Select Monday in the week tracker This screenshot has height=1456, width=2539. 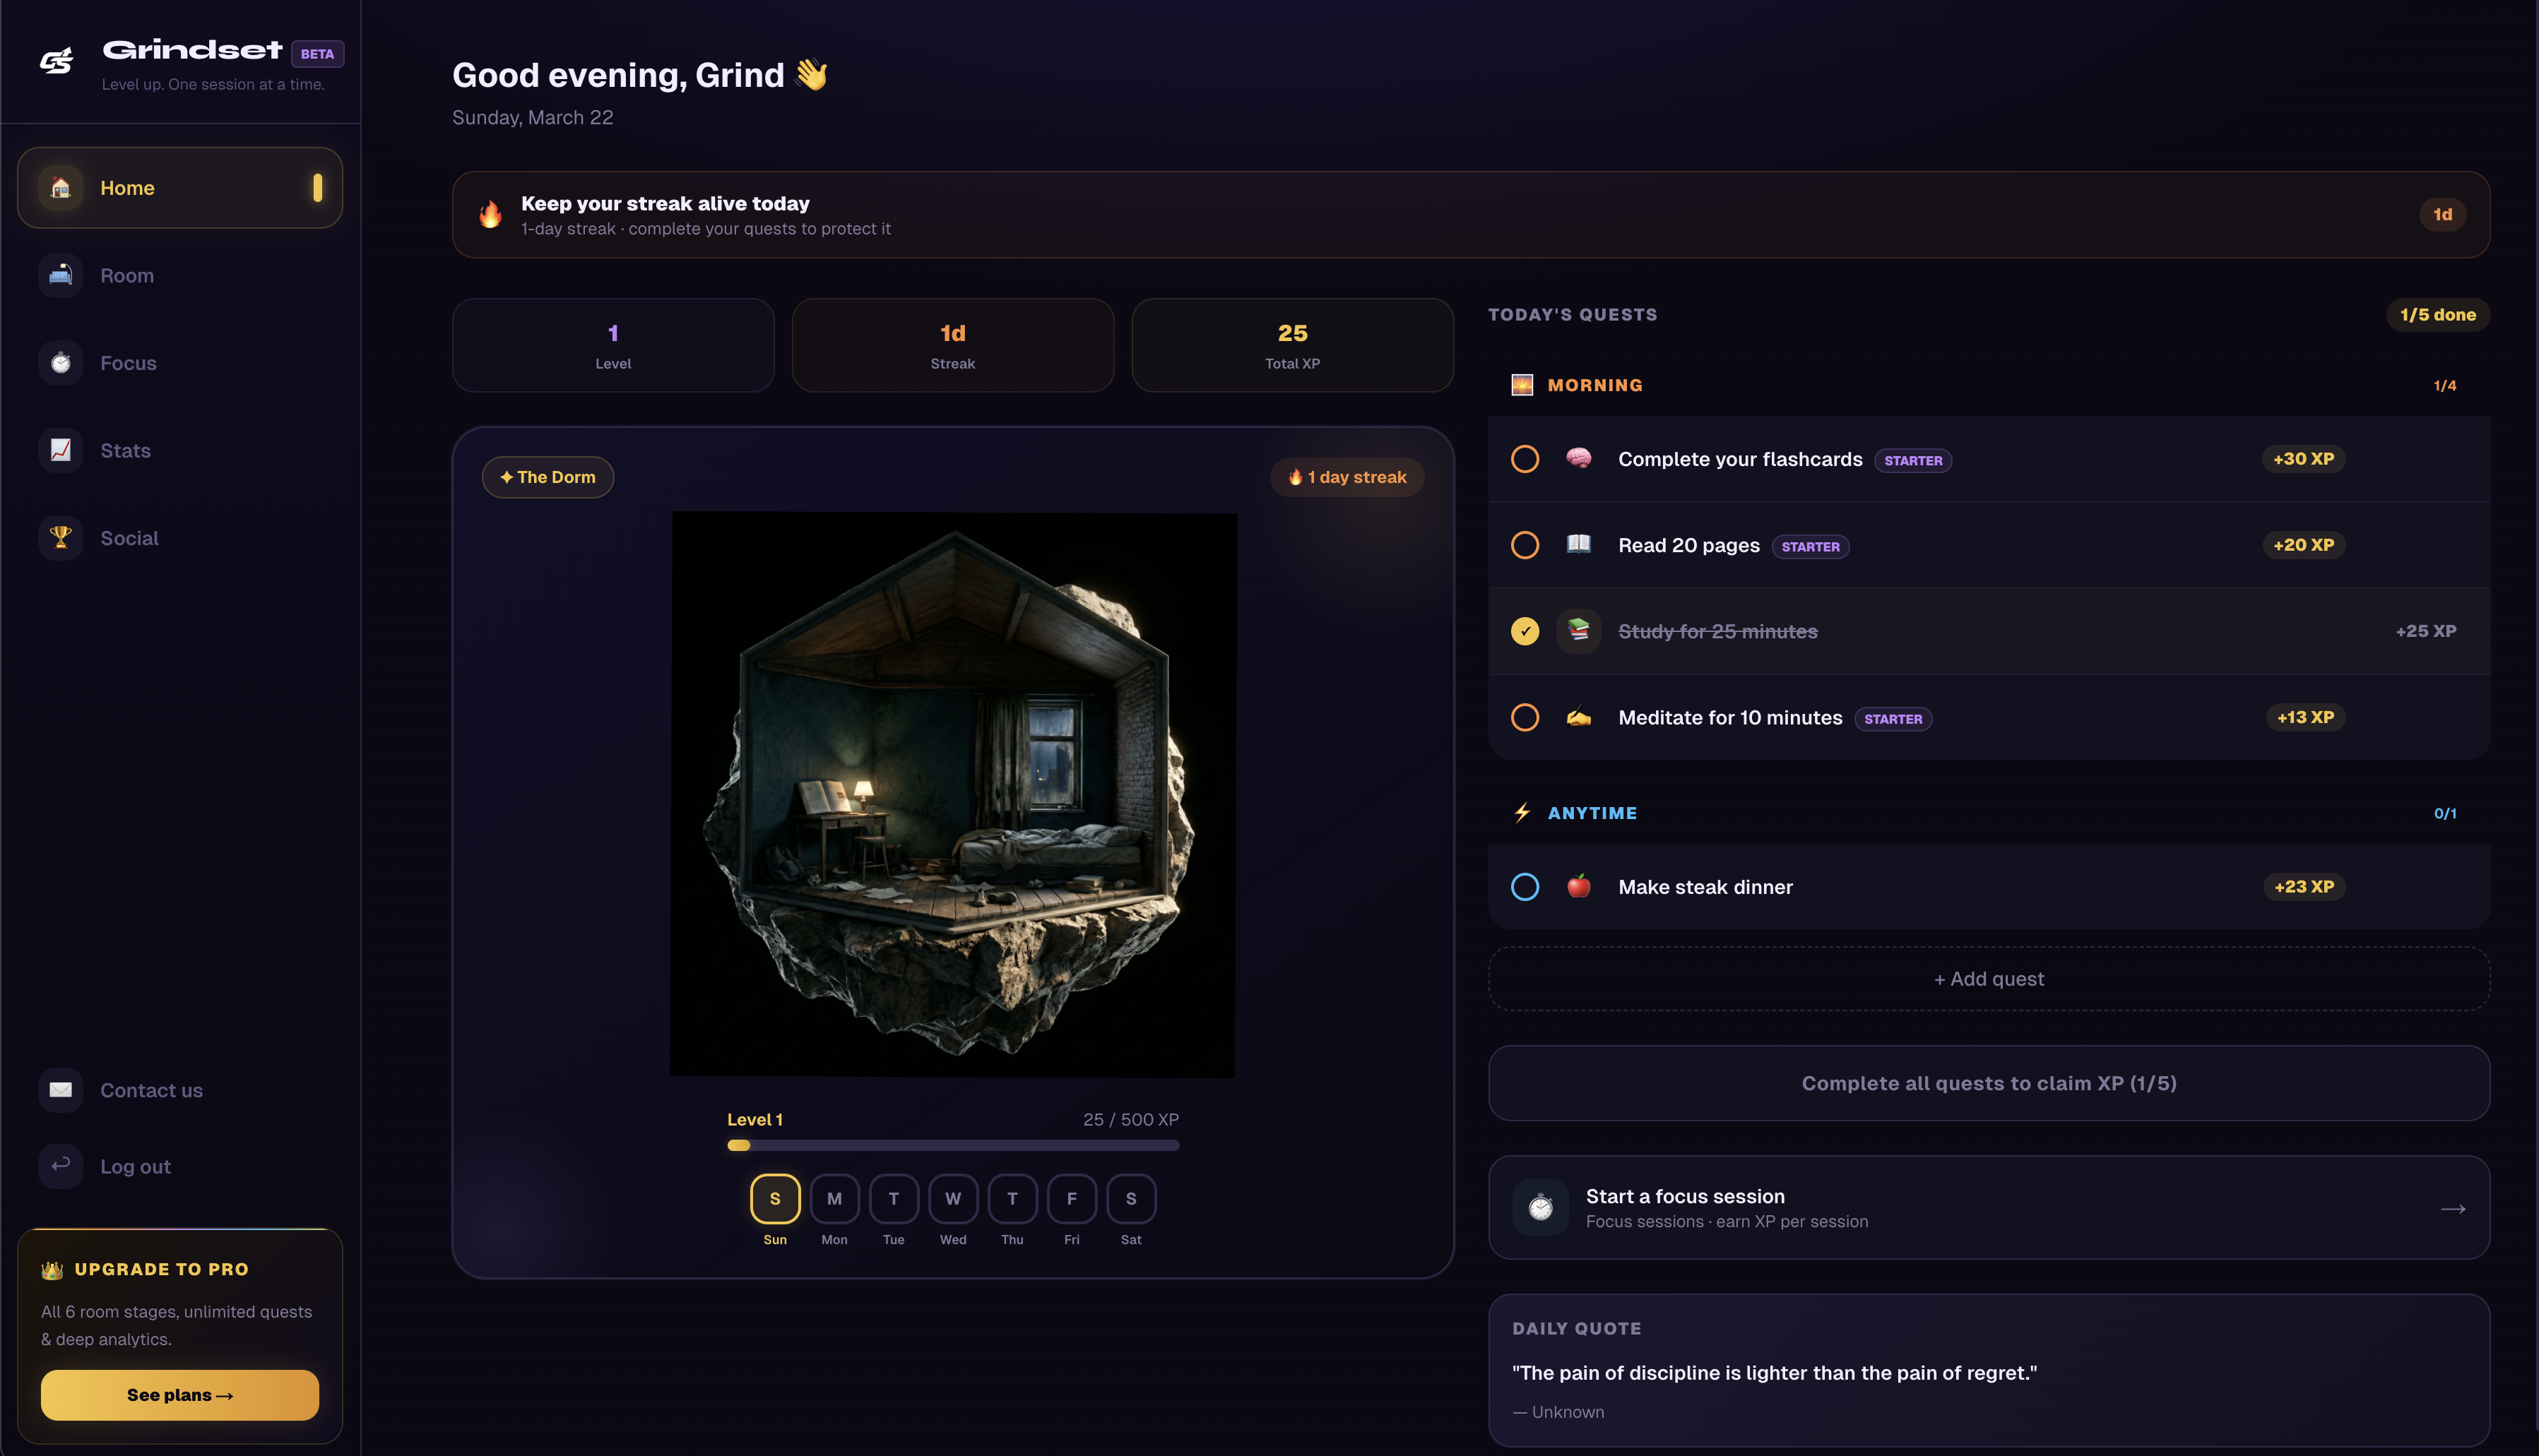(x=834, y=1198)
